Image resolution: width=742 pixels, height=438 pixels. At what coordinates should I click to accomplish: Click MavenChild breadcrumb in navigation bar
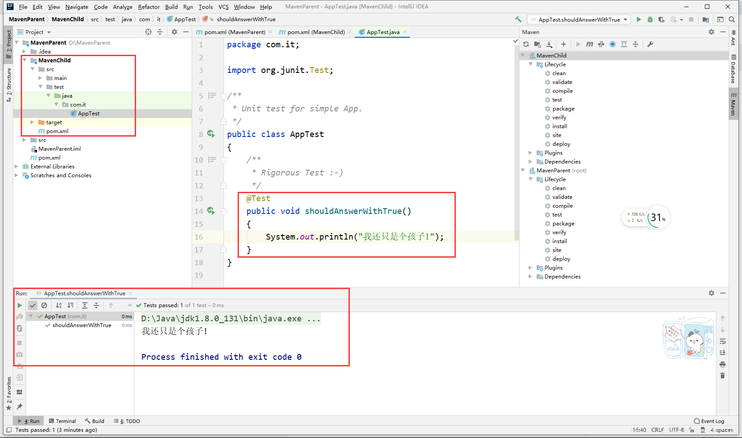point(68,19)
